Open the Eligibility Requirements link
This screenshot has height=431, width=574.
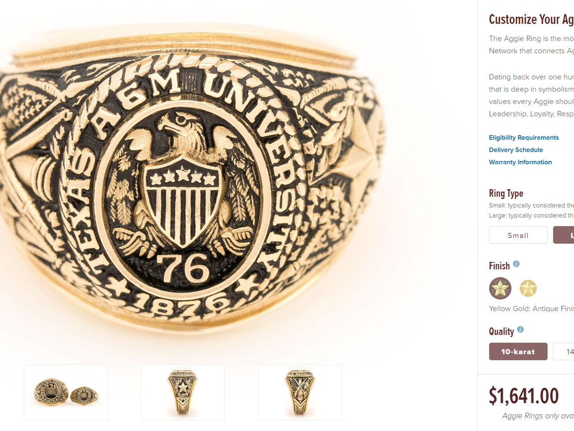pos(524,138)
